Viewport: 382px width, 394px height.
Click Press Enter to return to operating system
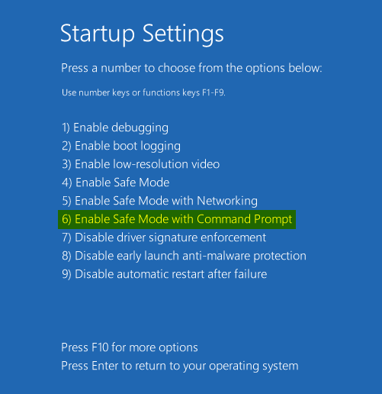[180, 367]
